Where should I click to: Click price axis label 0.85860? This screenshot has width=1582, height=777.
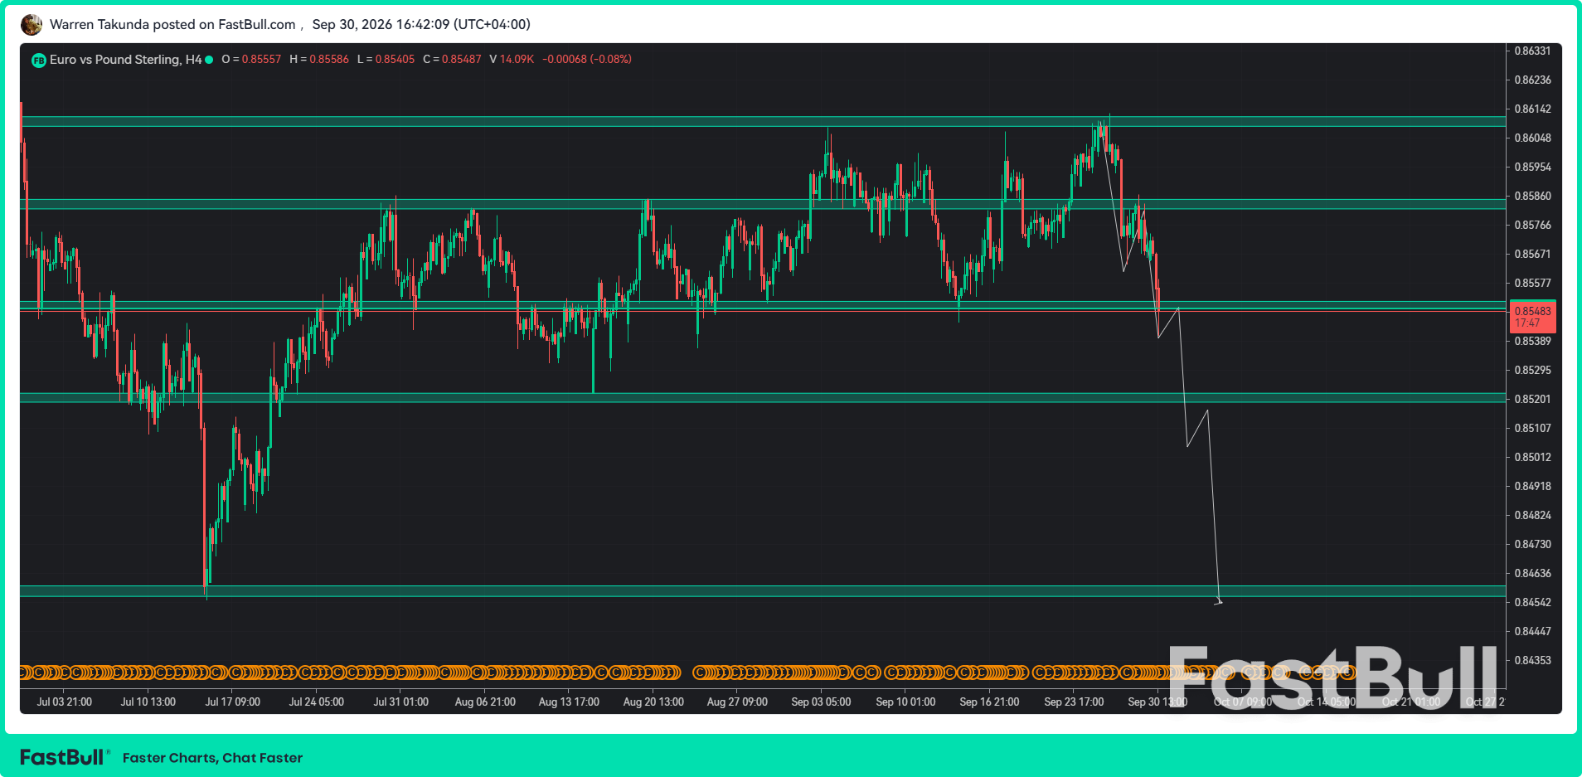(1532, 196)
